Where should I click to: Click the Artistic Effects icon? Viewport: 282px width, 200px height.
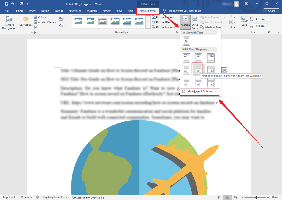36,22
